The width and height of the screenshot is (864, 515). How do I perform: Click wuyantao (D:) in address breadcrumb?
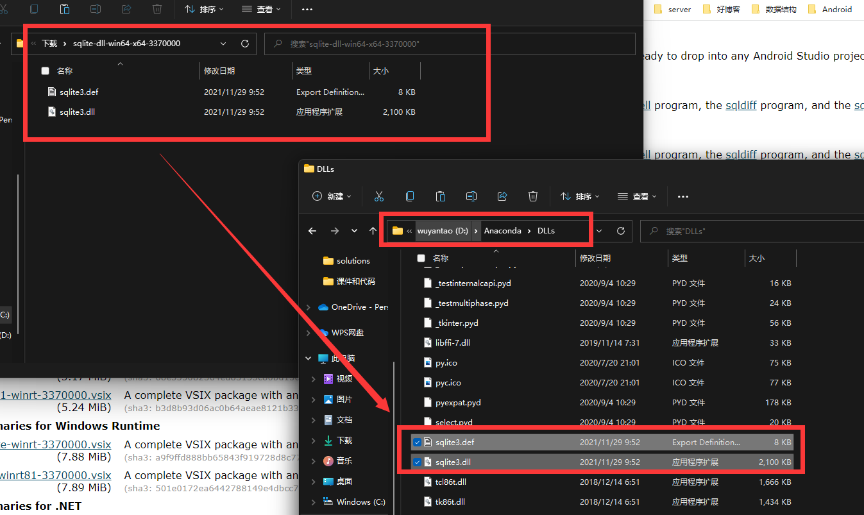click(443, 231)
